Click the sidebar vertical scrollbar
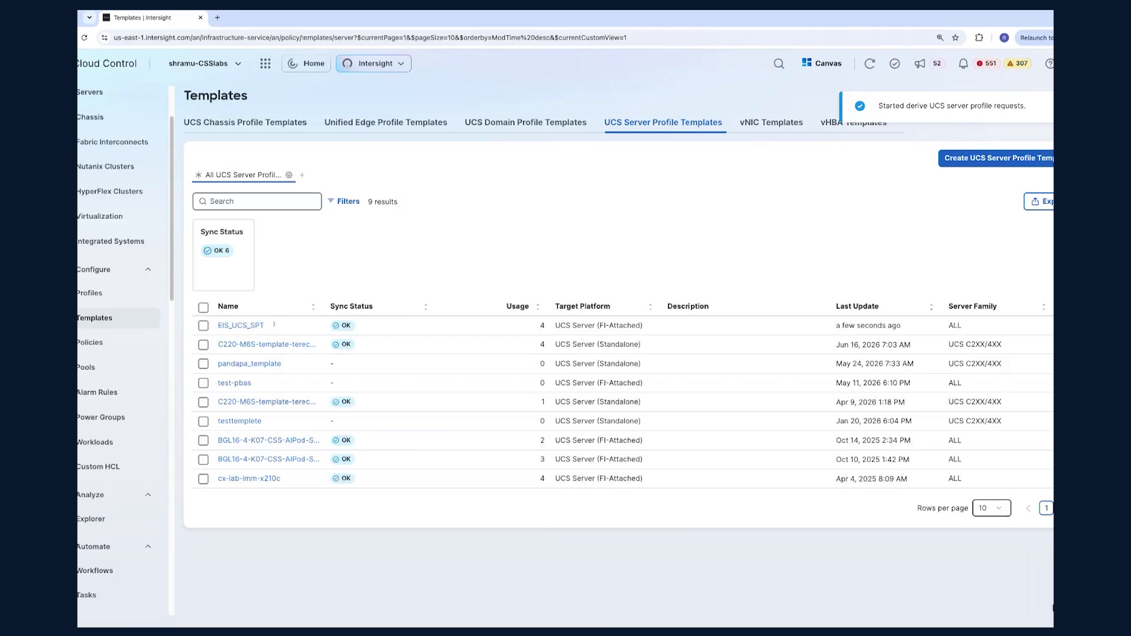Screen dimensions: 1131x636 pos(172,209)
